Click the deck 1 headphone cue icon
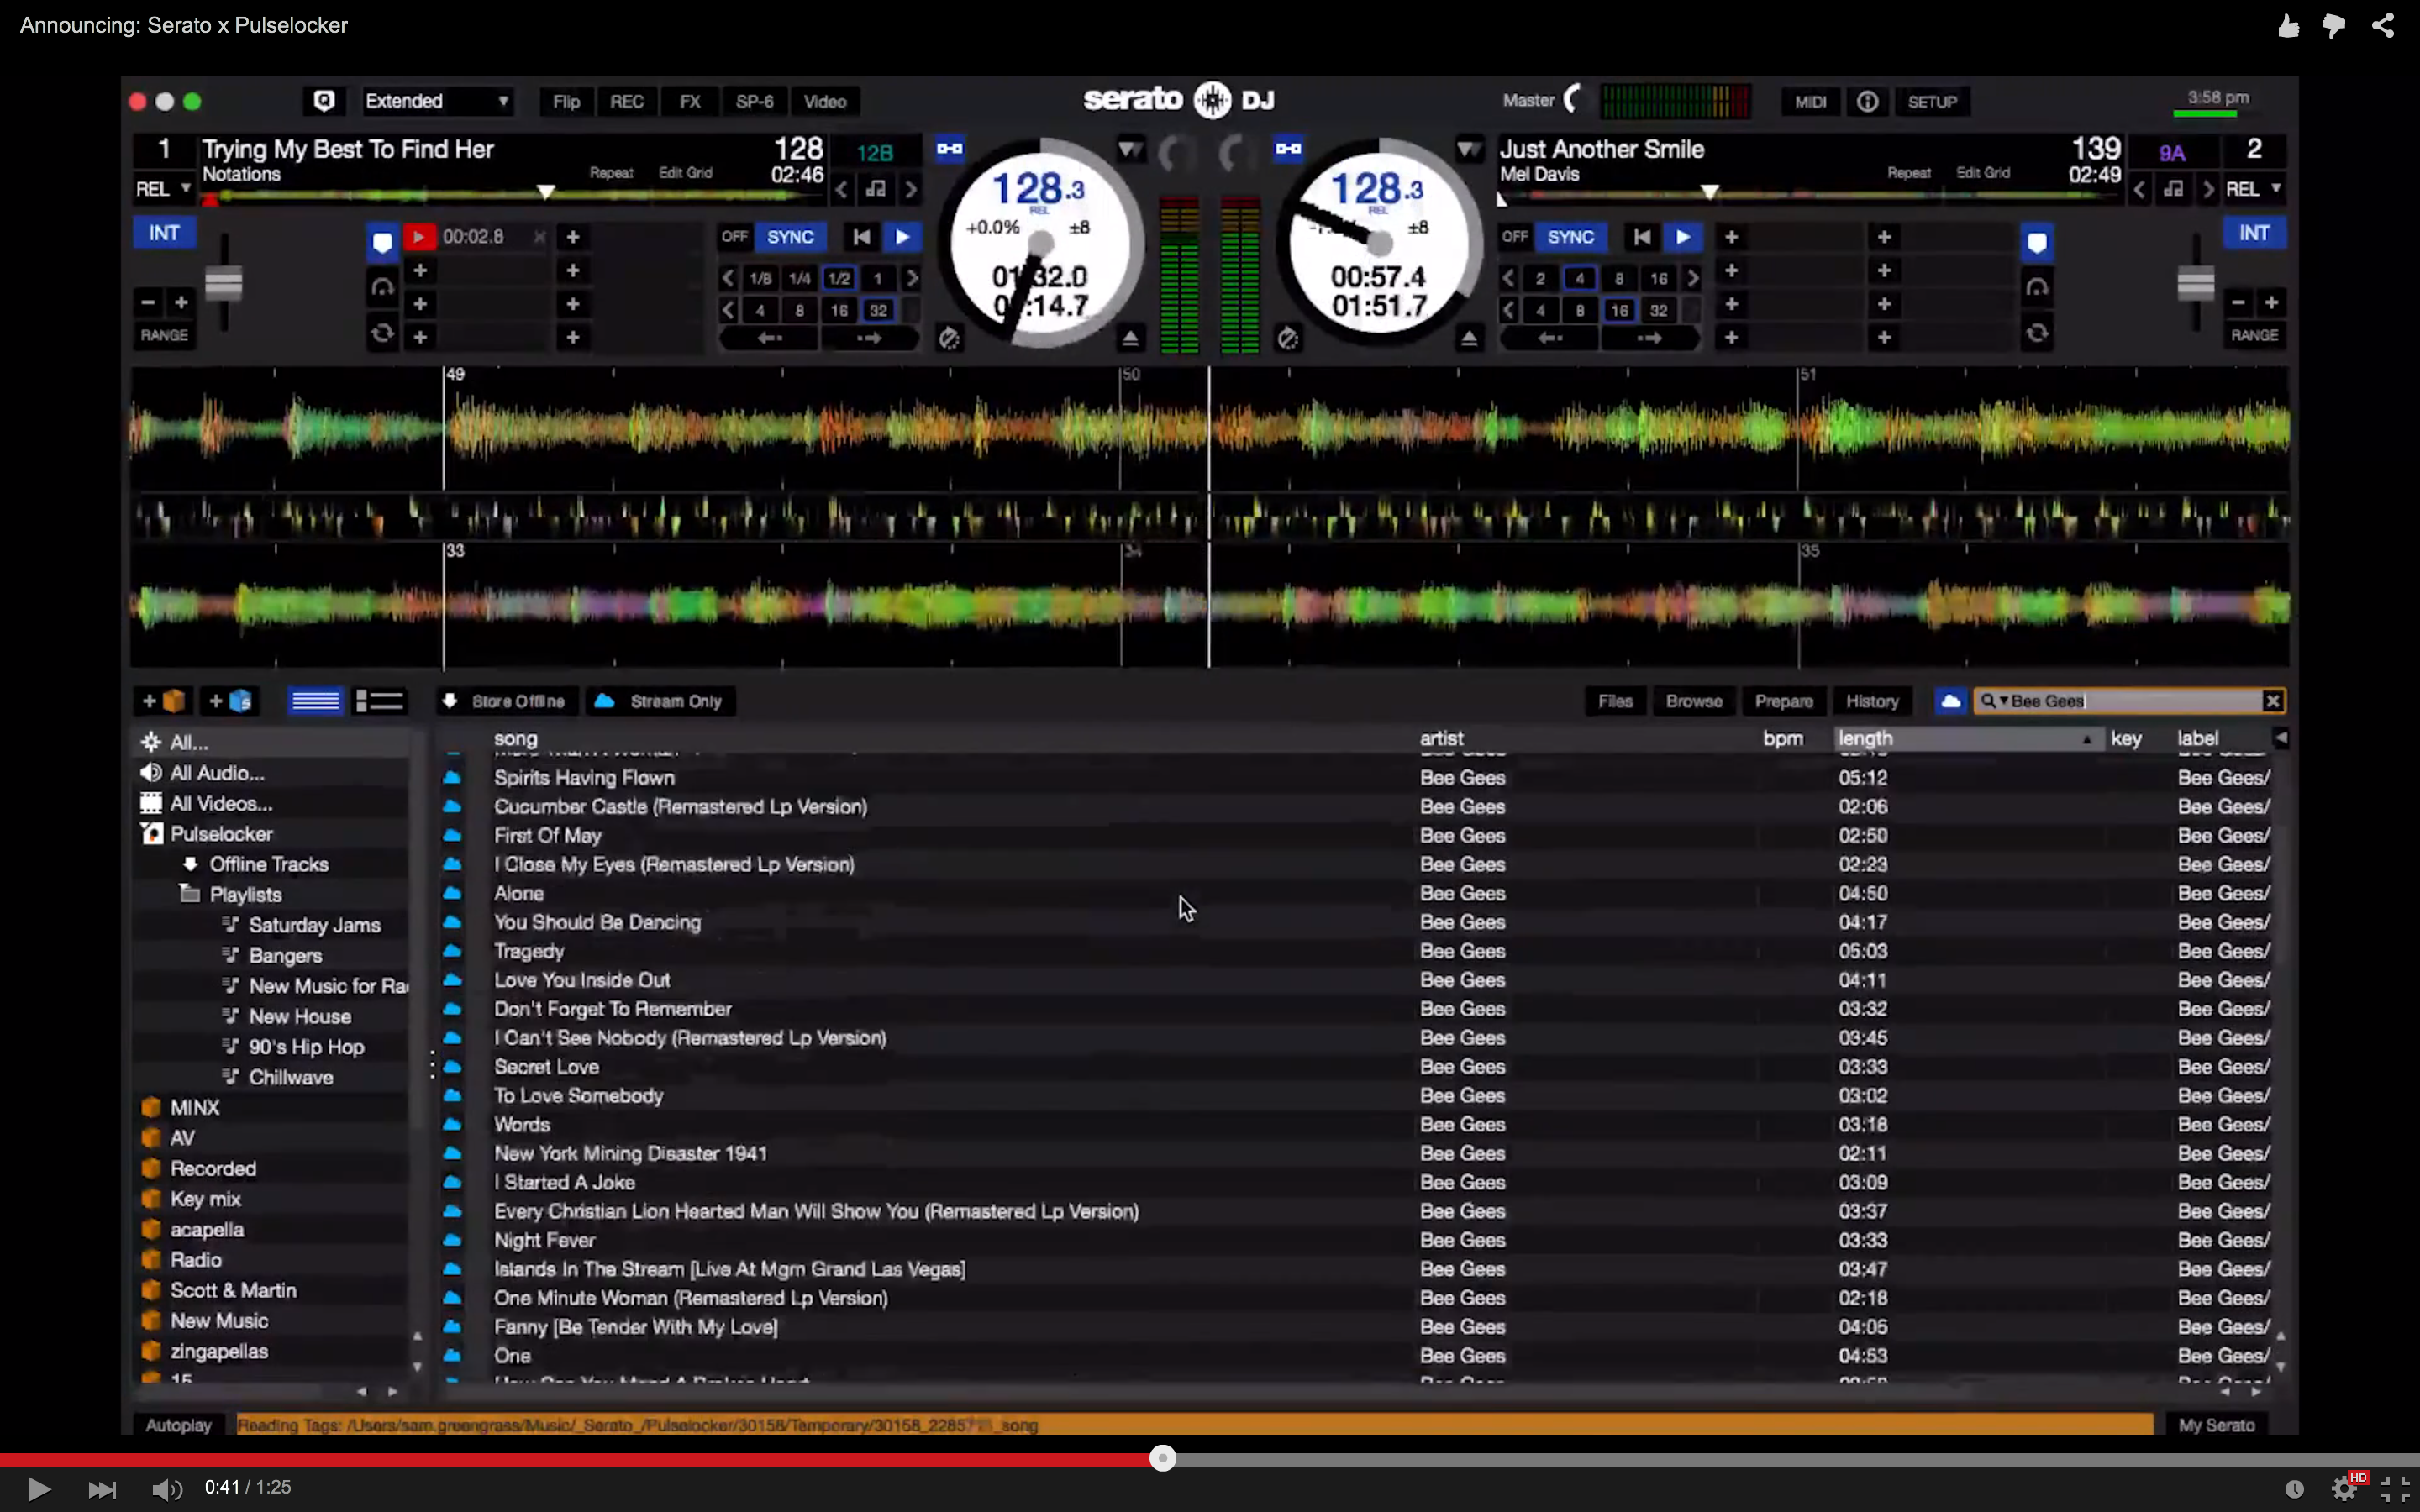Image resolution: width=2420 pixels, height=1512 pixels. pos(382,288)
